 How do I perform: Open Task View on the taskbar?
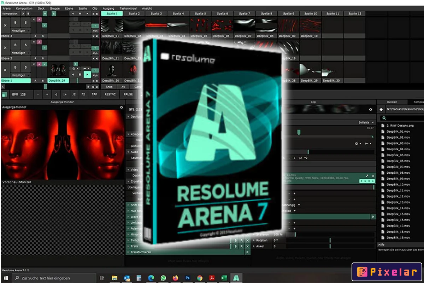coord(102,278)
